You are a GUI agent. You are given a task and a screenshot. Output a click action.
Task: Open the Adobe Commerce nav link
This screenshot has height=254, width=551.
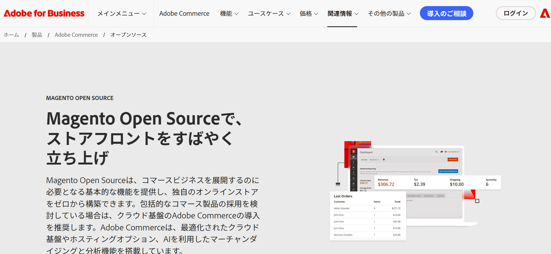184,13
